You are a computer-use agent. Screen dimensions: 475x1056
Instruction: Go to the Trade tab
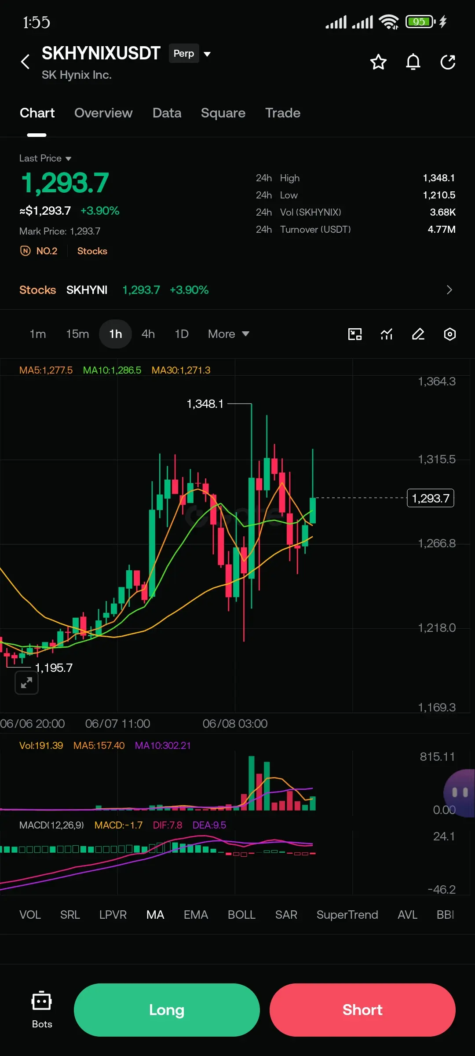point(283,113)
